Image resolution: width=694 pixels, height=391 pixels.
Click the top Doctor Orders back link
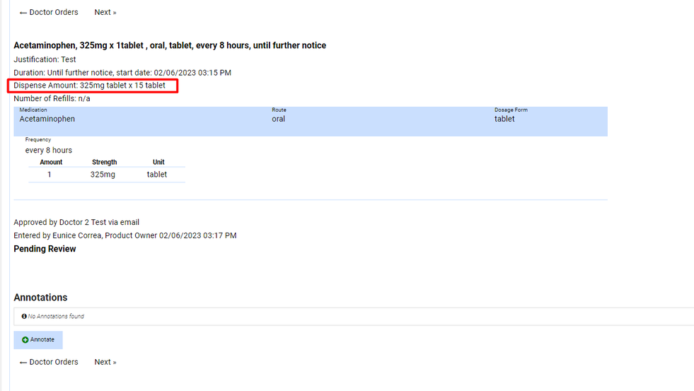[x=49, y=12]
